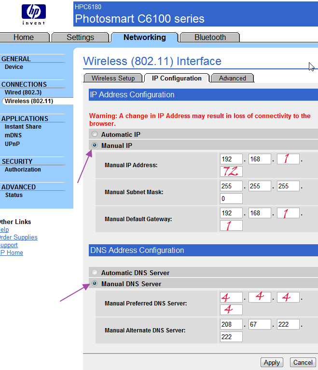Open Status under Advanced
Screen dimensions: 318x370
tap(14, 195)
